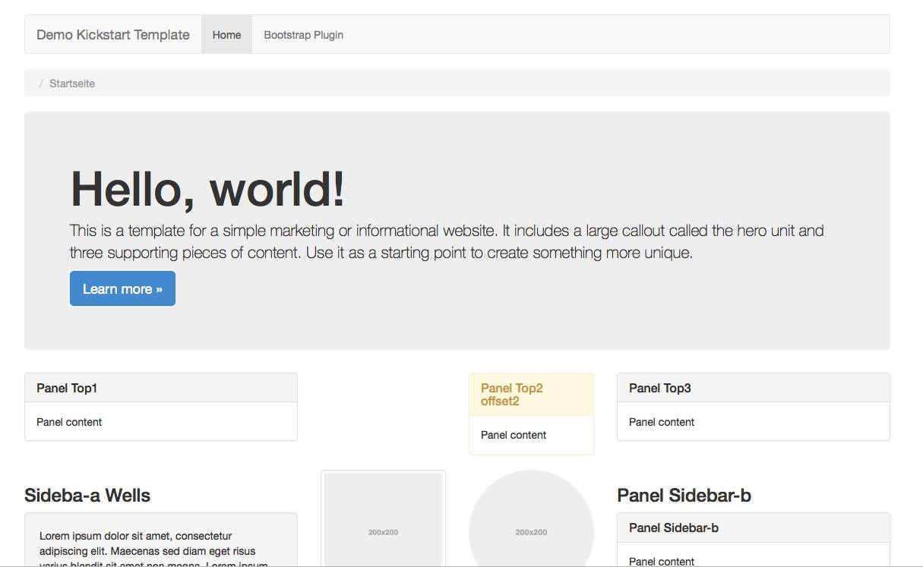The height and width of the screenshot is (567, 923).
Task: Open the square 200x200 thumbnail image
Action: (x=383, y=524)
